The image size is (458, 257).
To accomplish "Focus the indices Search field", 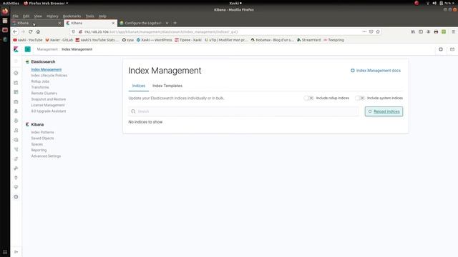I will 243,111.
